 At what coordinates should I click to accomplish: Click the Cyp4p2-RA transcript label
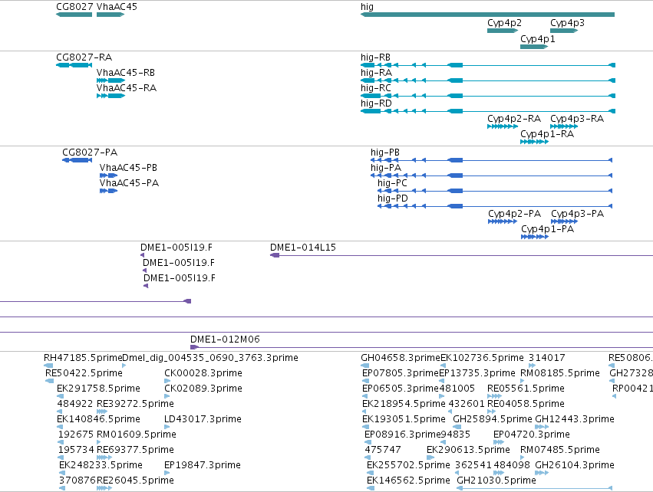point(514,119)
